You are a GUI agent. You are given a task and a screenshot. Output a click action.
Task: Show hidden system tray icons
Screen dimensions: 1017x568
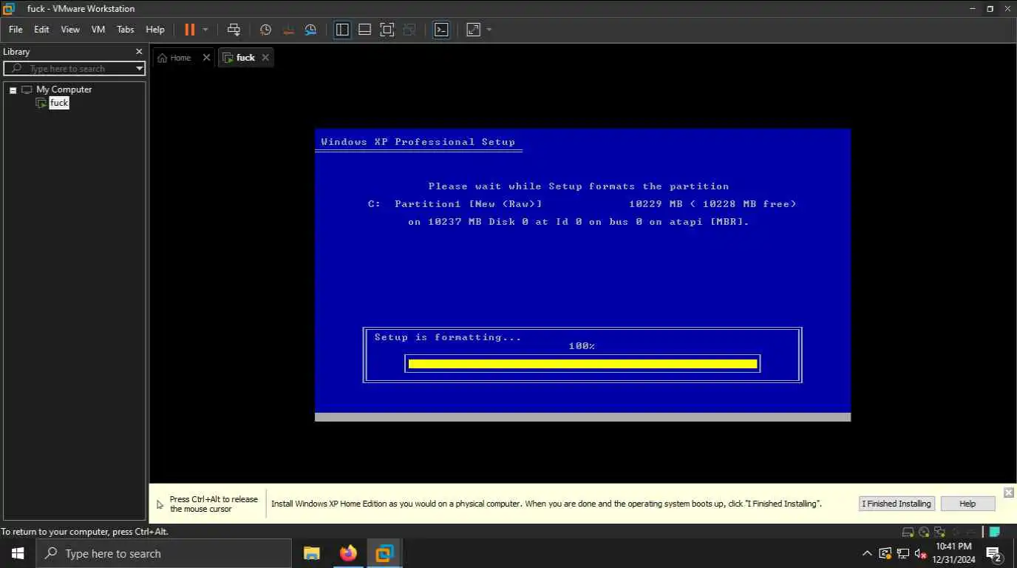[x=867, y=553]
